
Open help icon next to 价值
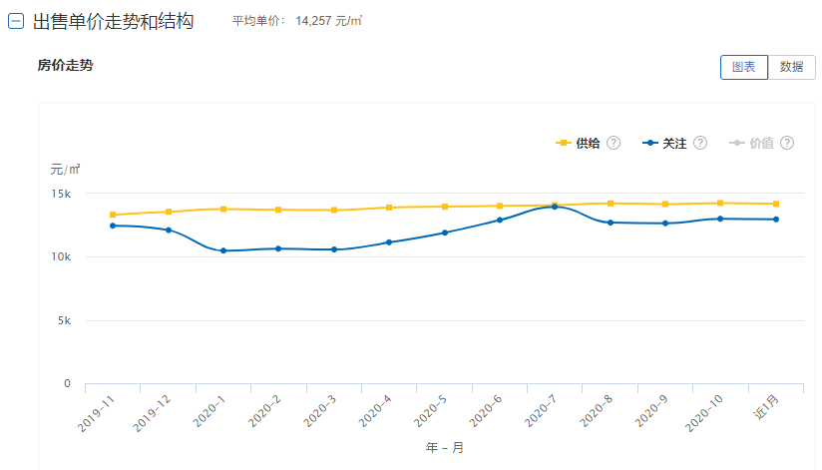[x=787, y=143]
